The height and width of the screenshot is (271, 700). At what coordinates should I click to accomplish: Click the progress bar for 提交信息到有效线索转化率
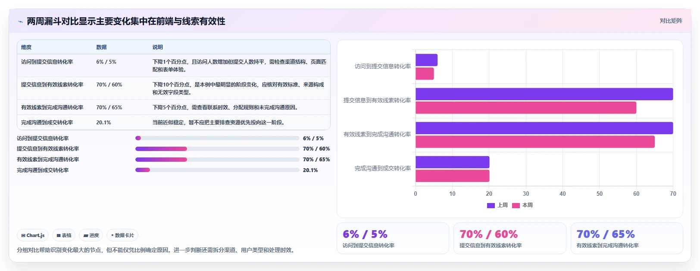coord(217,149)
